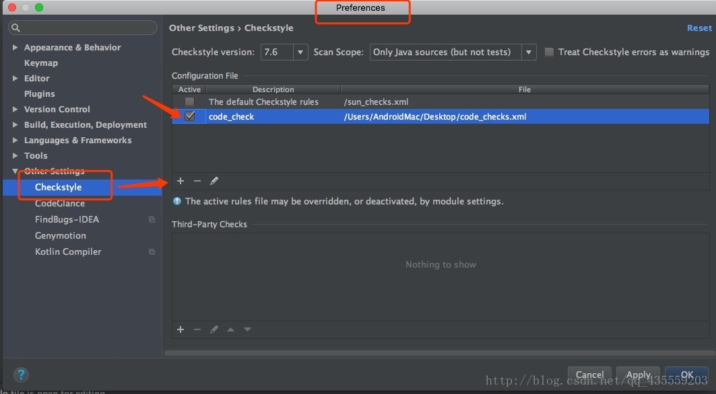This screenshot has height=394, width=716.
Task: Add a new Checkstyle configuration file
Action: pyautogui.click(x=181, y=181)
